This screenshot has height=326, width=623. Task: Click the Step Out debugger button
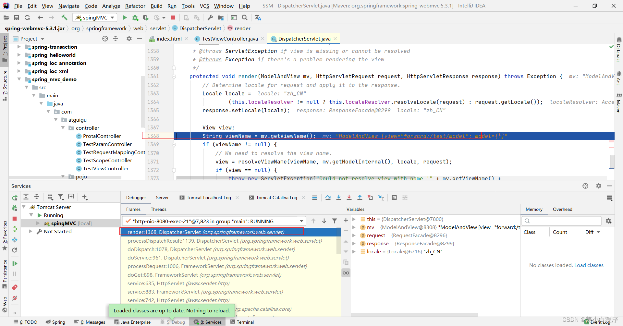pos(360,198)
